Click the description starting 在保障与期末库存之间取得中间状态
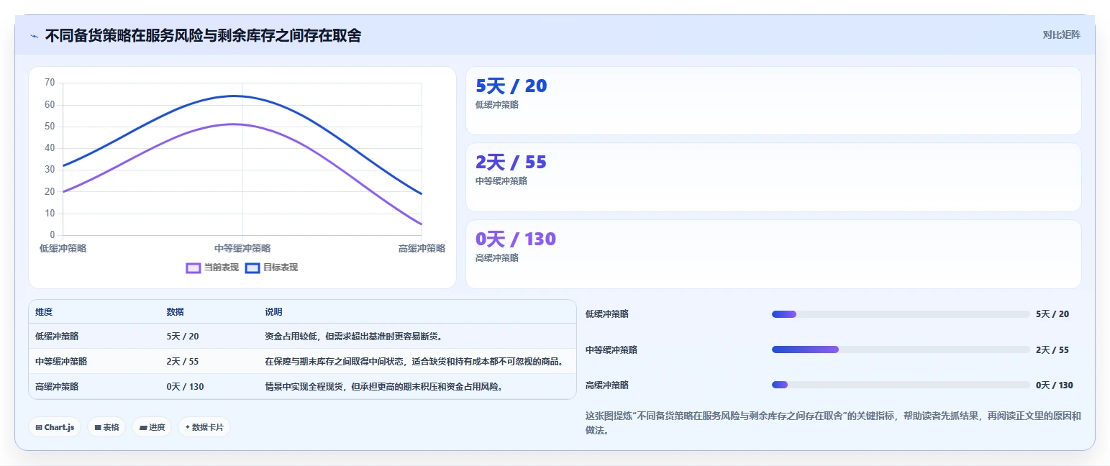Screen dimensions: 1110x466 click(417, 361)
